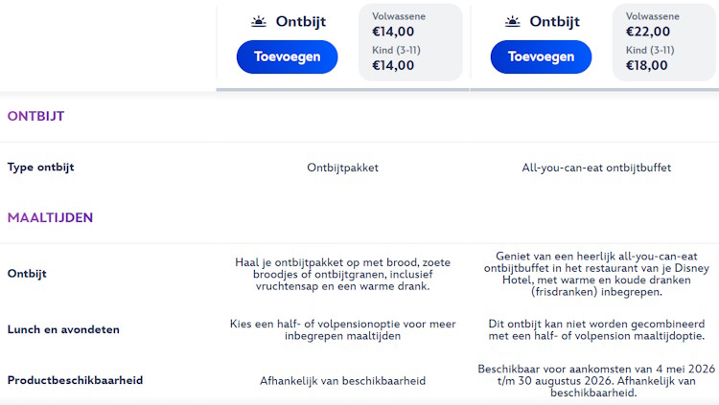Click the Ontbijt row label under MAALTIJDEN
The image size is (719, 405).
click(27, 274)
